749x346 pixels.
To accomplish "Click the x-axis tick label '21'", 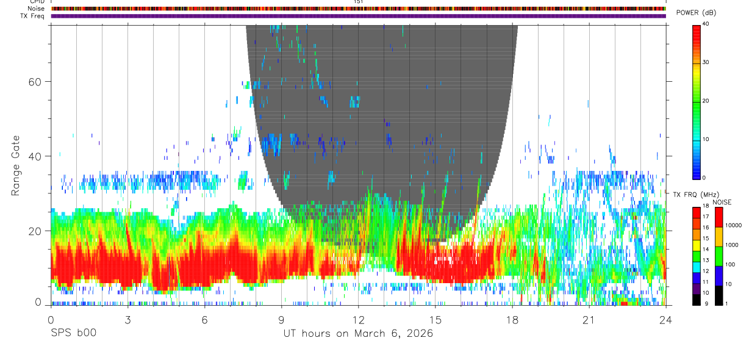I will tap(589, 320).
